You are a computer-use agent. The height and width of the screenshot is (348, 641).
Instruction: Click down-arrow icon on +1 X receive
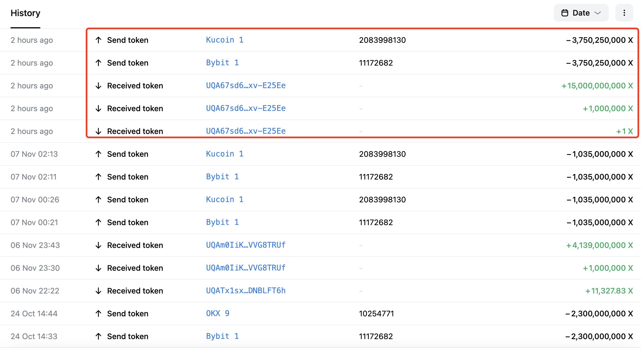pos(98,131)
